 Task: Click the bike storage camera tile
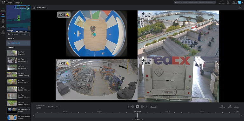(x=97, y=79)
